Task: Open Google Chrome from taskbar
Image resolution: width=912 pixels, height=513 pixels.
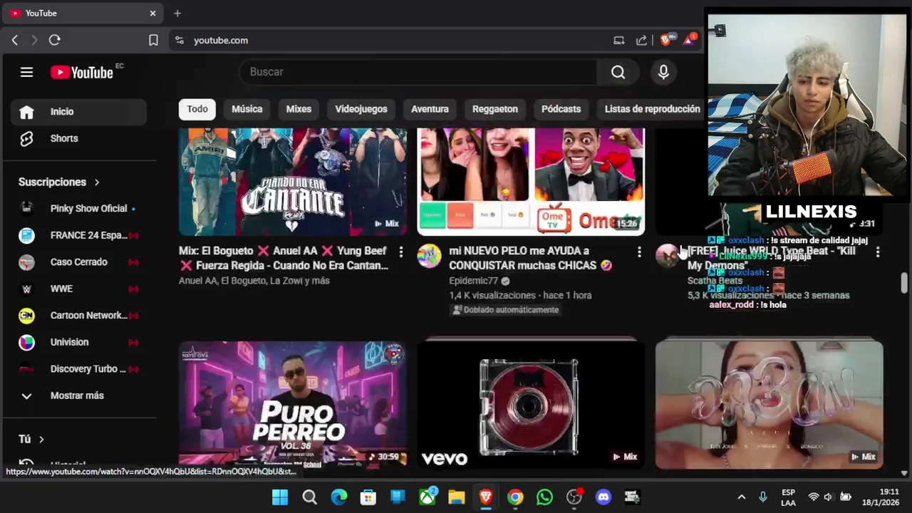Action: tap(515, 497)
